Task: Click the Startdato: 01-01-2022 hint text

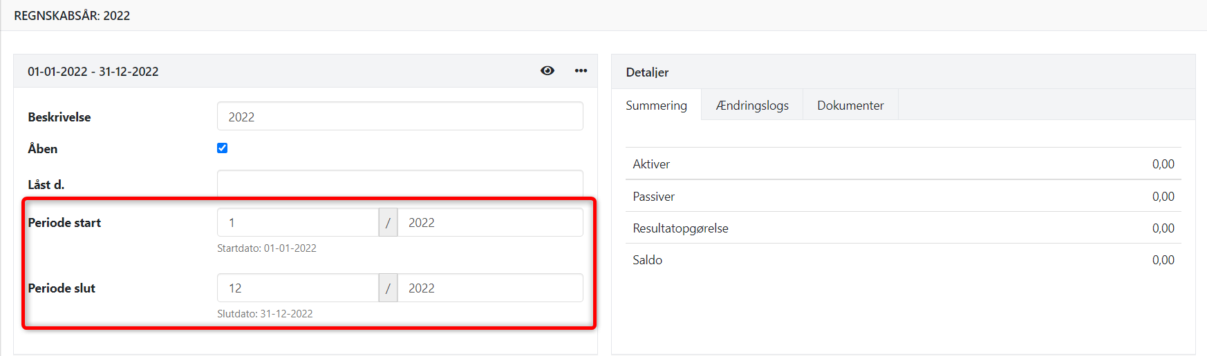Action: point(267,248)
